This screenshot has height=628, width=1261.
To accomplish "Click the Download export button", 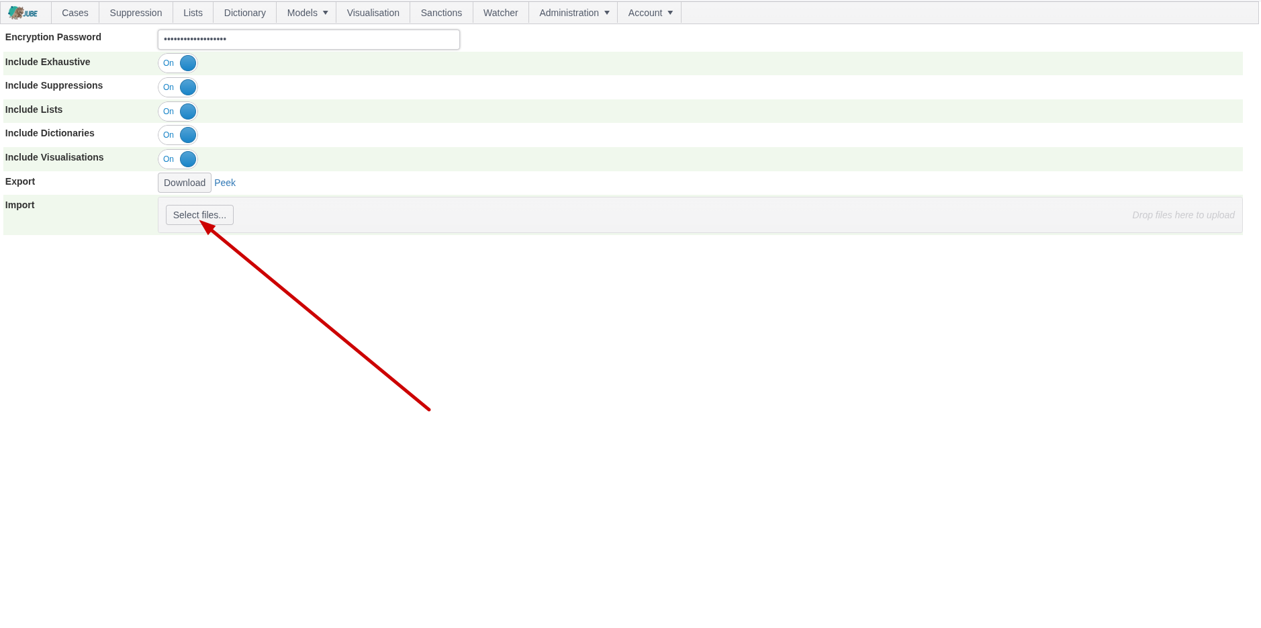I will [x=185, y=183].
